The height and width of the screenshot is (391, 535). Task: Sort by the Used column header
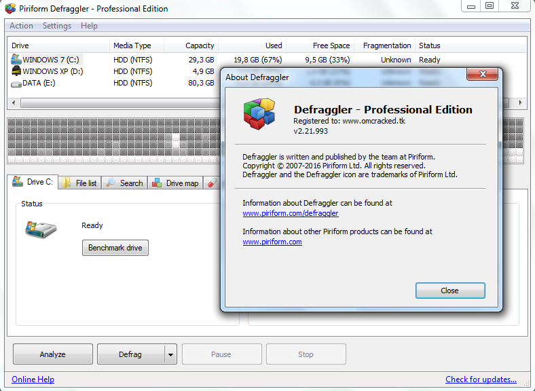(x=252, y=45)
